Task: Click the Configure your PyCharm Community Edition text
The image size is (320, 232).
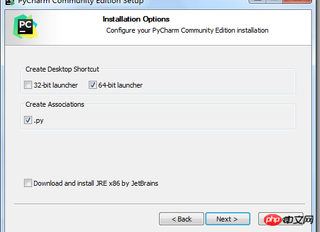Action: click(x=187, y=30)
